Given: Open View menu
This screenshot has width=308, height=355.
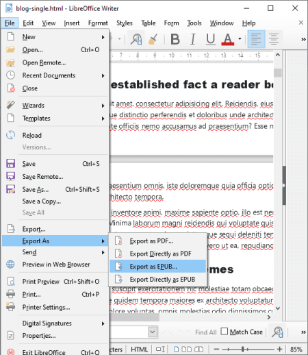Looking at the screenshot, I should [49, 23].
